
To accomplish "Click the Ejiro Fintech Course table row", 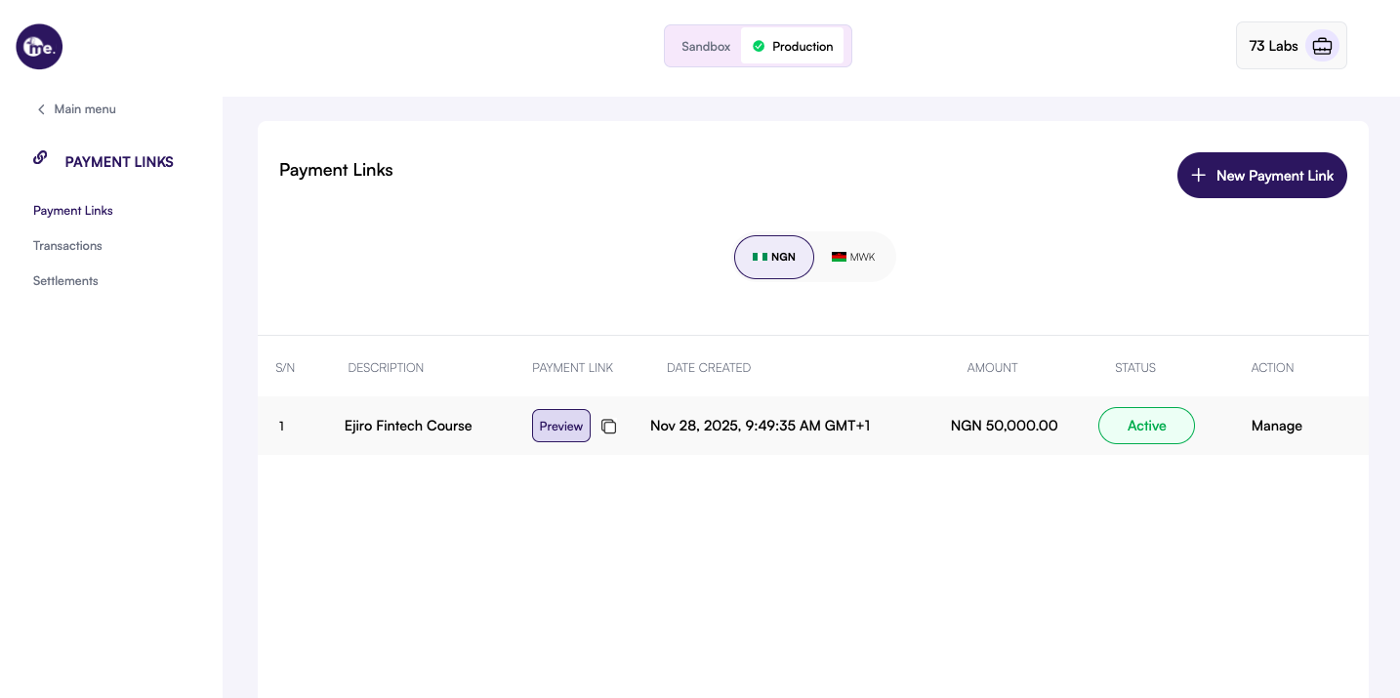I will (x=408, y=426).
